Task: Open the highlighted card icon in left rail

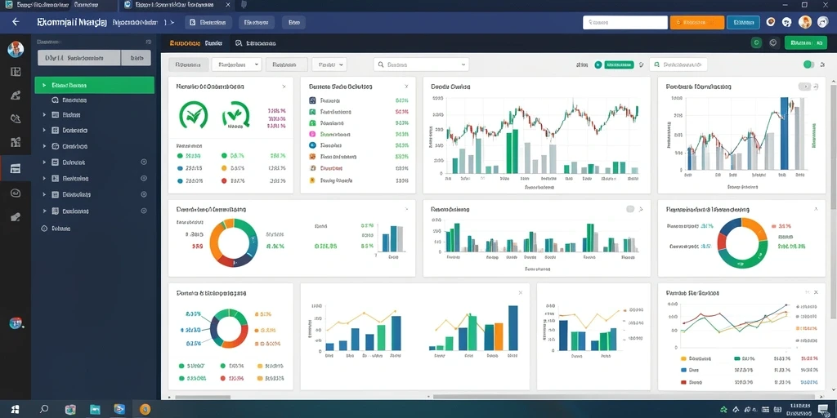Action: tap(16, 168)
